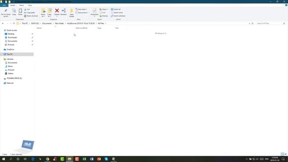The width and height of the screenshot is (288, 162).
Task: Select Desktop under Quick access
Action: click(x=11, y=34)
